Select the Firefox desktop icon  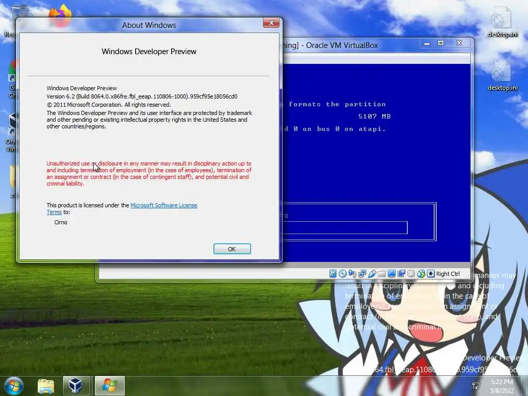[x=60, y=11]
